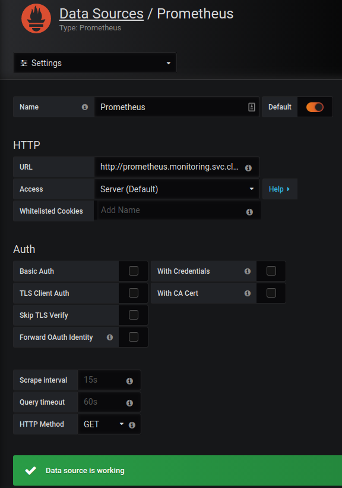Click the info icon beside Name label
This screenshot has width=342, height=488.
[85, 107]
